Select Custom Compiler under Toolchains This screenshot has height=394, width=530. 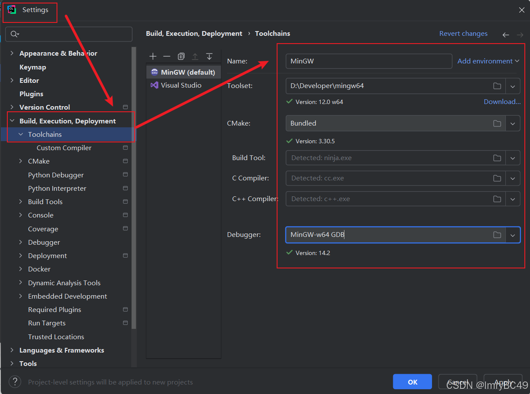pos(64,148)
